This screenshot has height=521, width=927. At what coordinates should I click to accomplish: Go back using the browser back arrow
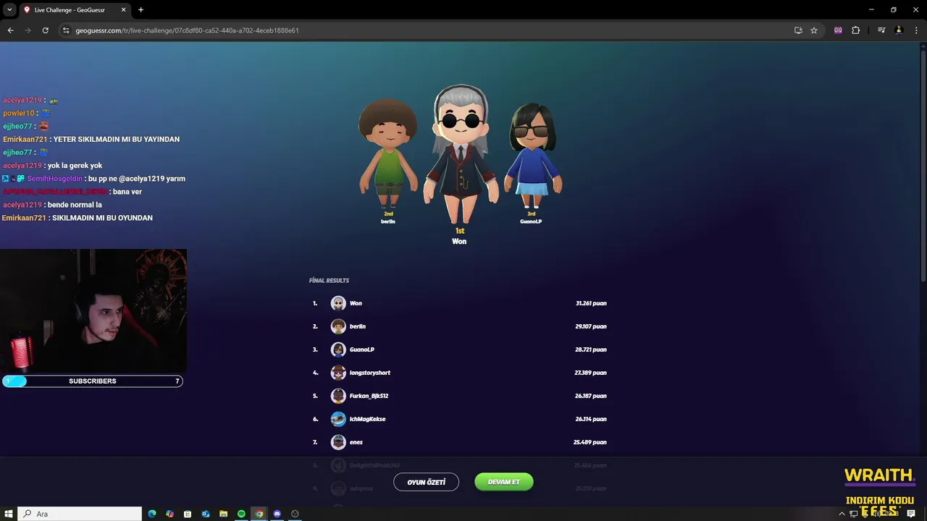click(10, 30)
